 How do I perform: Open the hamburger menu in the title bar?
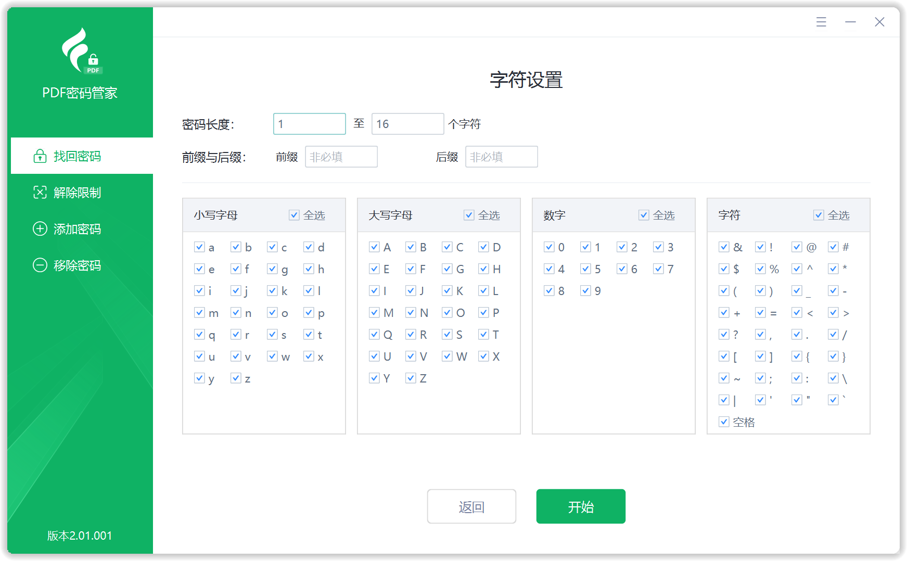pos(821,22)
